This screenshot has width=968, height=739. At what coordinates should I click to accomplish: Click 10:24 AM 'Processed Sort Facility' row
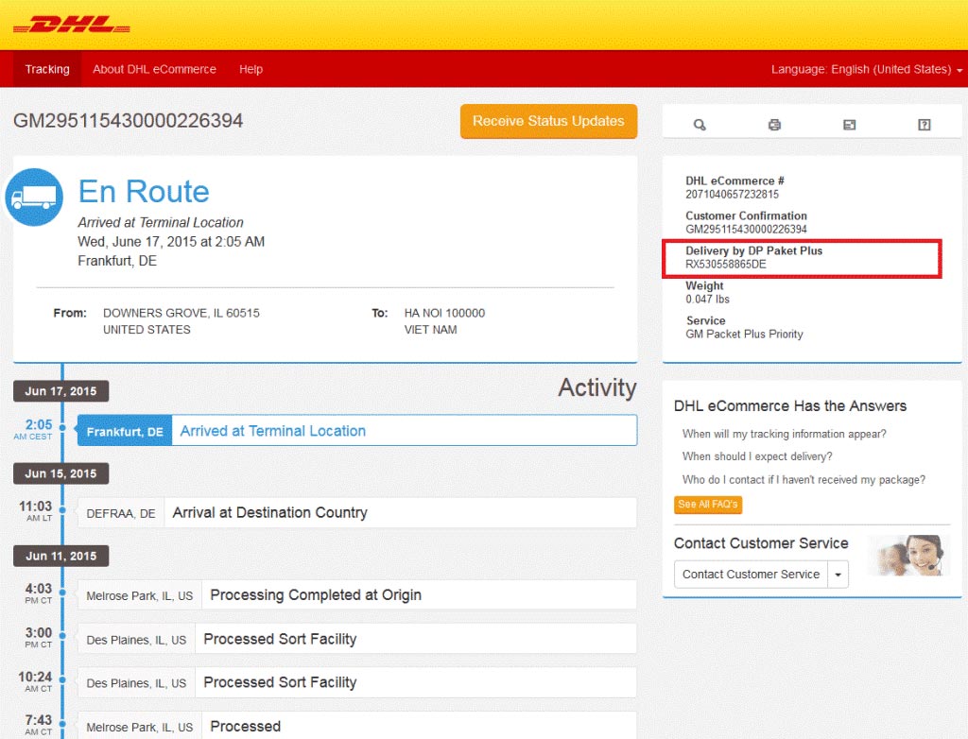tap(356, 683)
